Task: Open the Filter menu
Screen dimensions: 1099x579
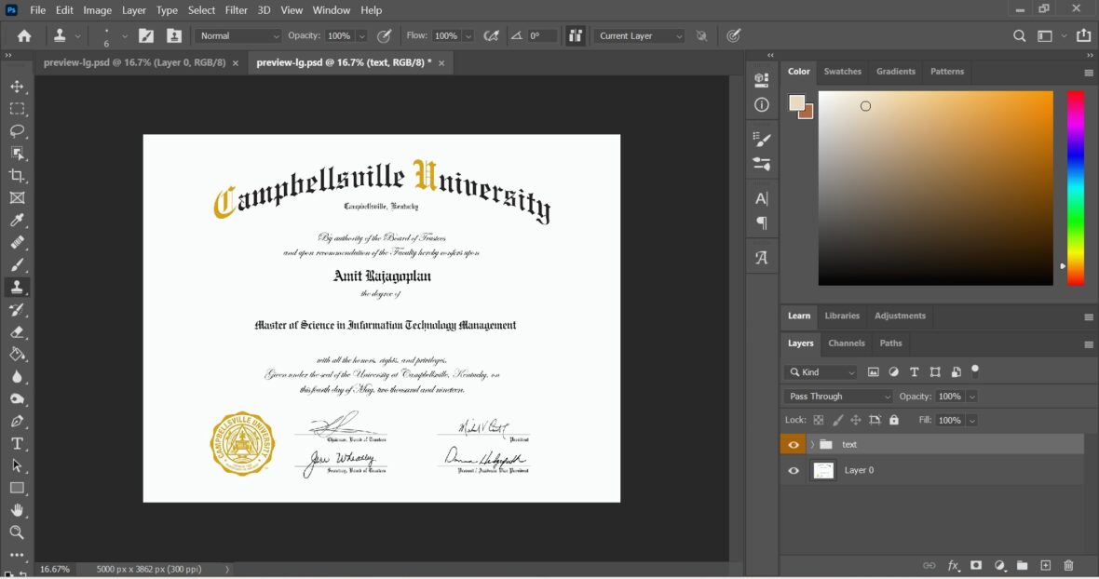Action: 237,10
